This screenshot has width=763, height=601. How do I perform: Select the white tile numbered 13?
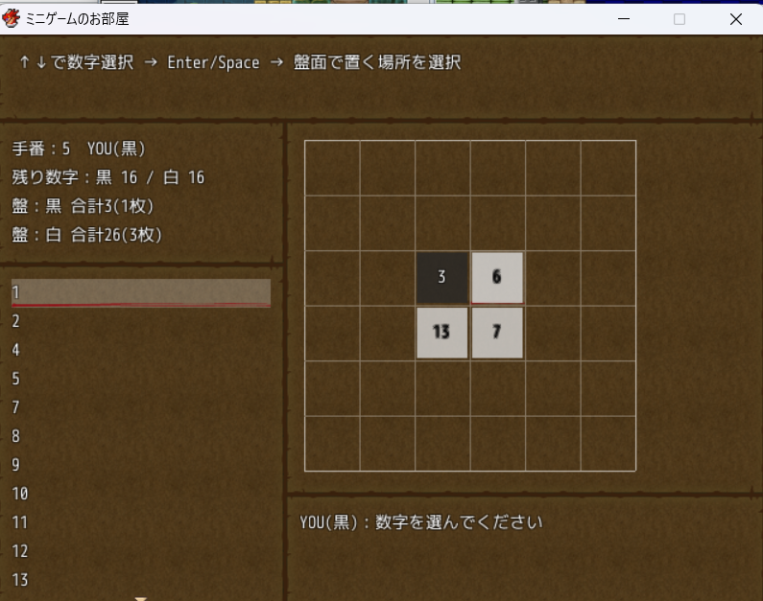441,333
